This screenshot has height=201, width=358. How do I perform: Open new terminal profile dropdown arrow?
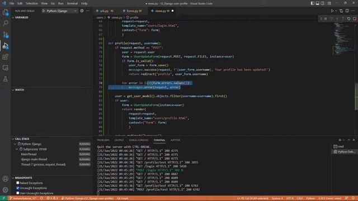point(343,140)
